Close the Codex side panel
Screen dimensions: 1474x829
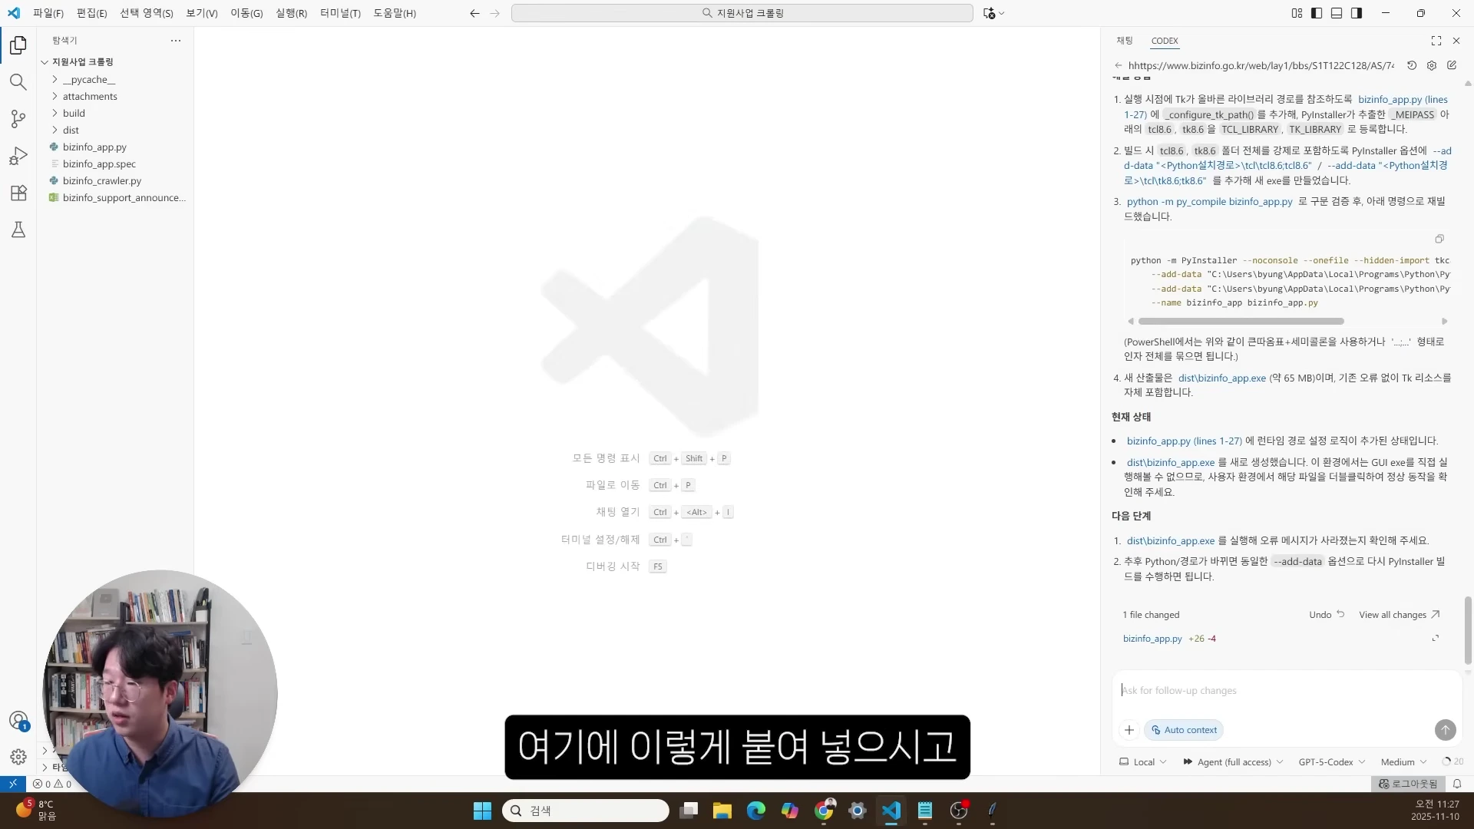(1456, 41)
